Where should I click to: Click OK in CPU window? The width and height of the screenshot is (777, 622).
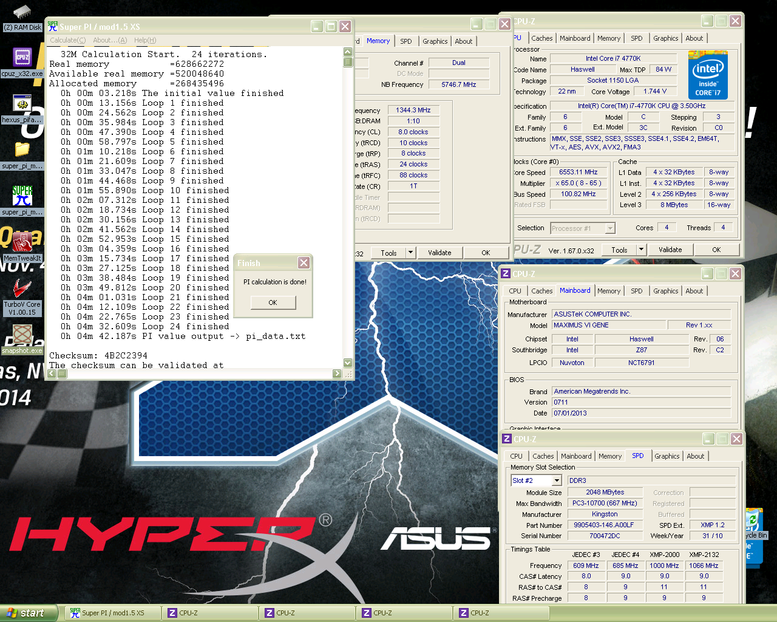point(716,250)
